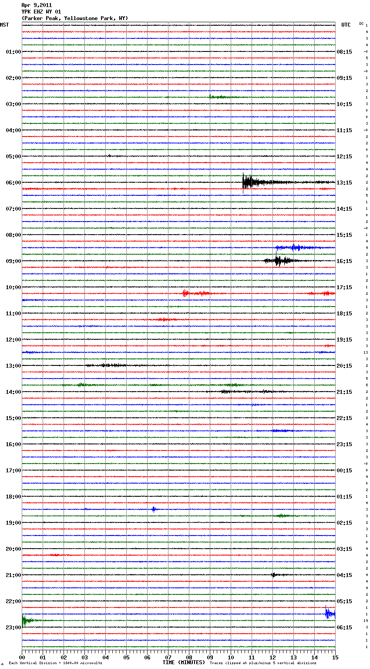Click the 06:15 UTC time label
The height and width of the screenshot is (669, 370).
[344, 628]
